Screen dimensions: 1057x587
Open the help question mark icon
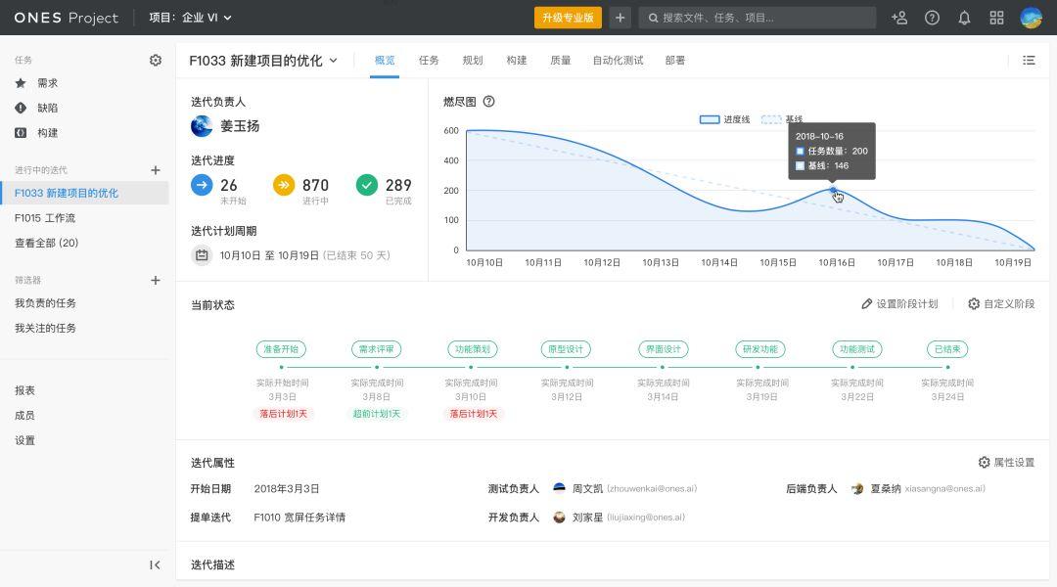coord(932,18)
